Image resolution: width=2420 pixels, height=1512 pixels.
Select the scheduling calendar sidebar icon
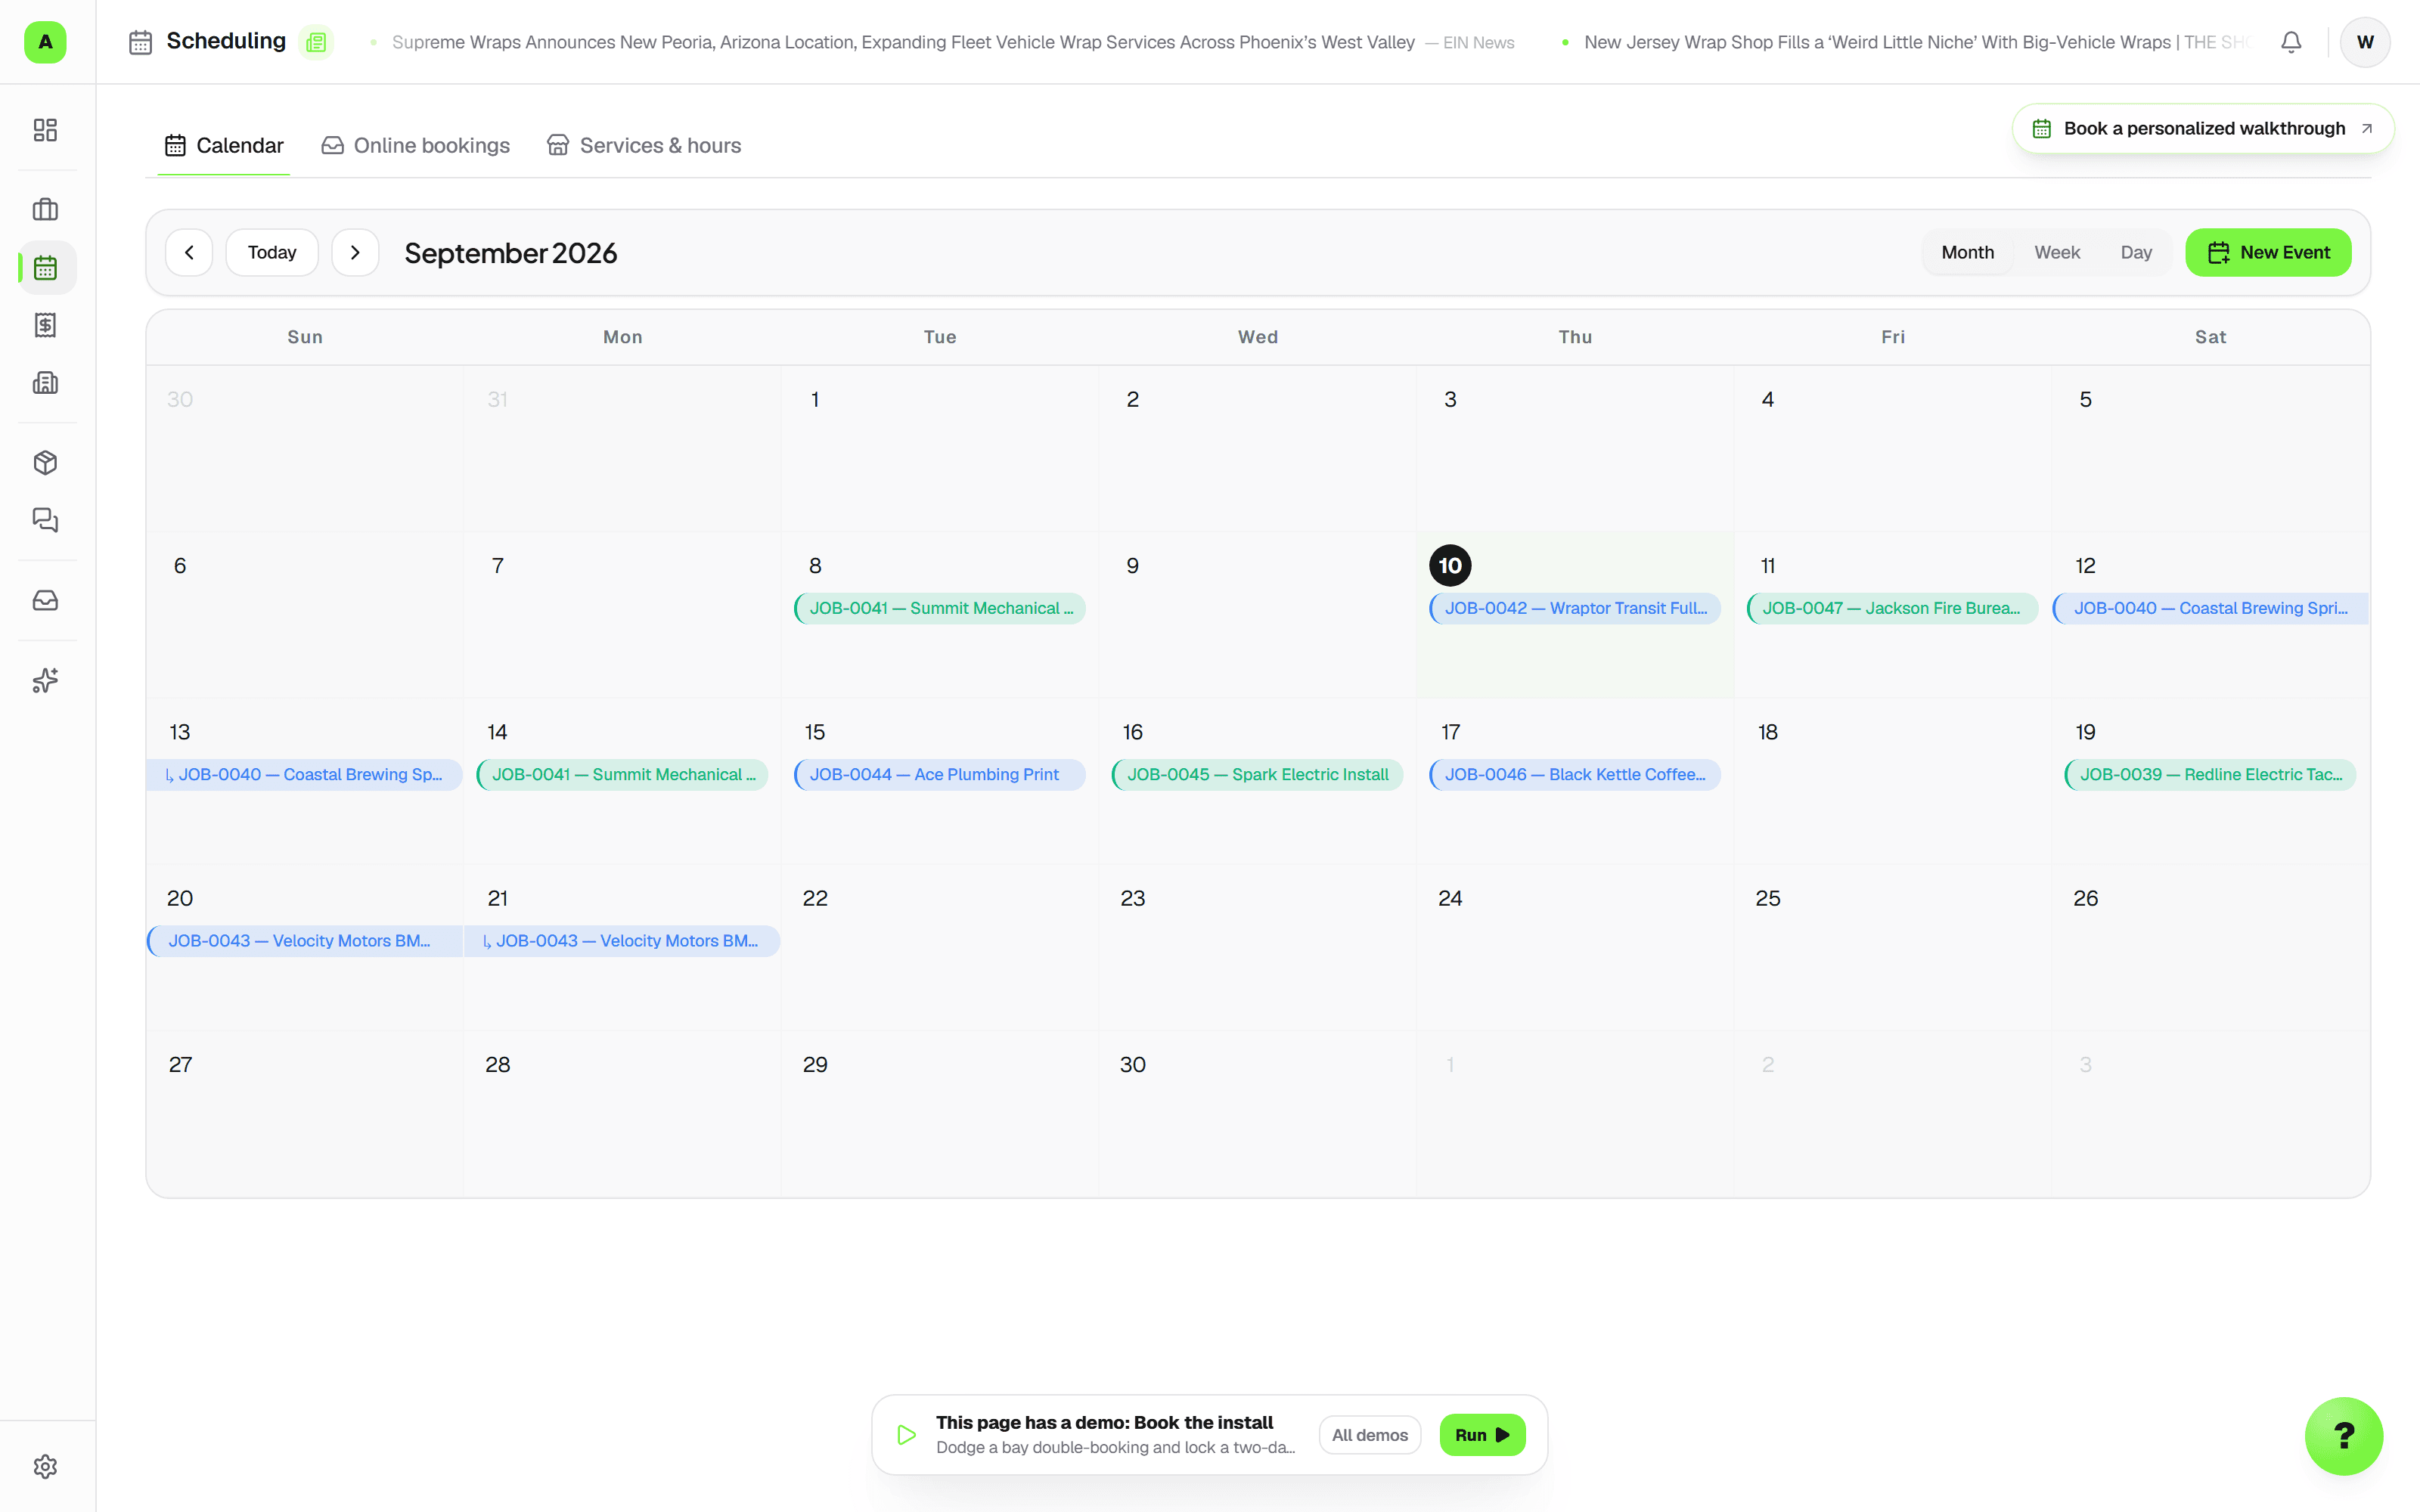(x=45, y=268)
